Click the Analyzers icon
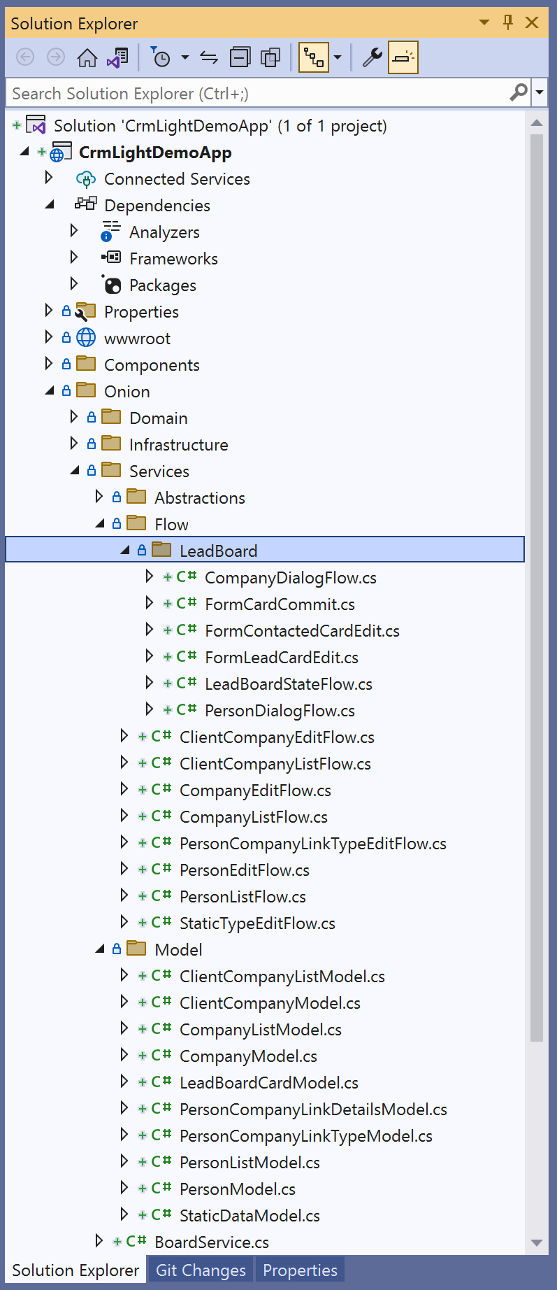557x1290 pixels. (x=110, y=232)
